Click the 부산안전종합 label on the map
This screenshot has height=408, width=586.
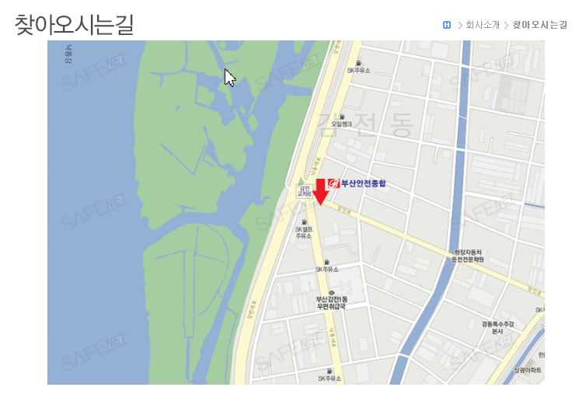[363, 183]
